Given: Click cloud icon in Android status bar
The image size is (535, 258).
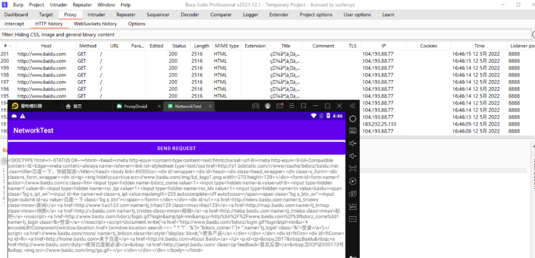Looking at the screenshot, I should [14, 116].
